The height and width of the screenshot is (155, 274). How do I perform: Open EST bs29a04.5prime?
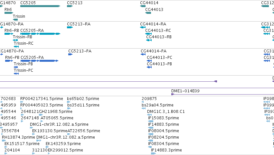pyautogui.click(x=158, y=105)
